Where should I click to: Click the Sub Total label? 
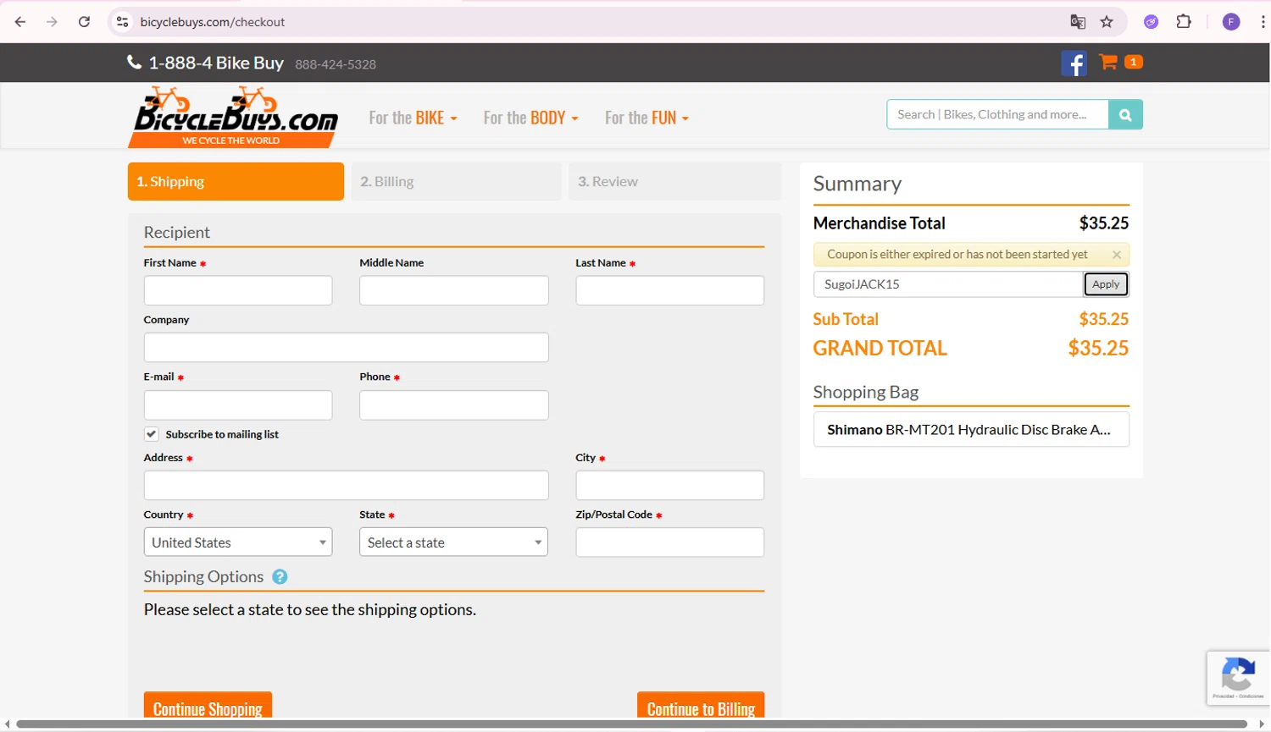point(845,319)
